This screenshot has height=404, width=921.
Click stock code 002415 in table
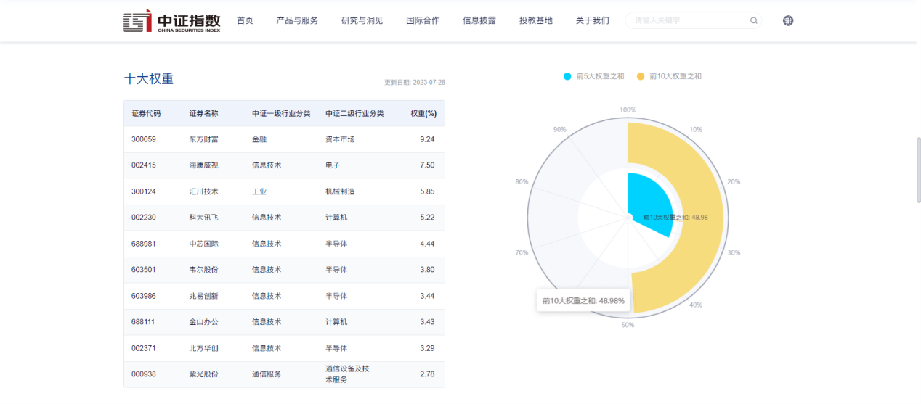tap(144, 165)
